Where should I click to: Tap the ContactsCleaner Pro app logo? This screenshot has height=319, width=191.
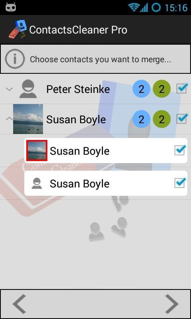(x=18, y=29)
